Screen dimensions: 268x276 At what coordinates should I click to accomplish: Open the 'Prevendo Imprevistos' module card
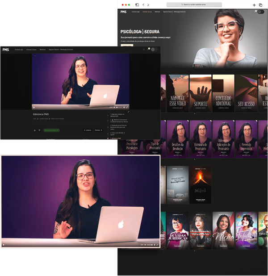(x=246, y=139)
